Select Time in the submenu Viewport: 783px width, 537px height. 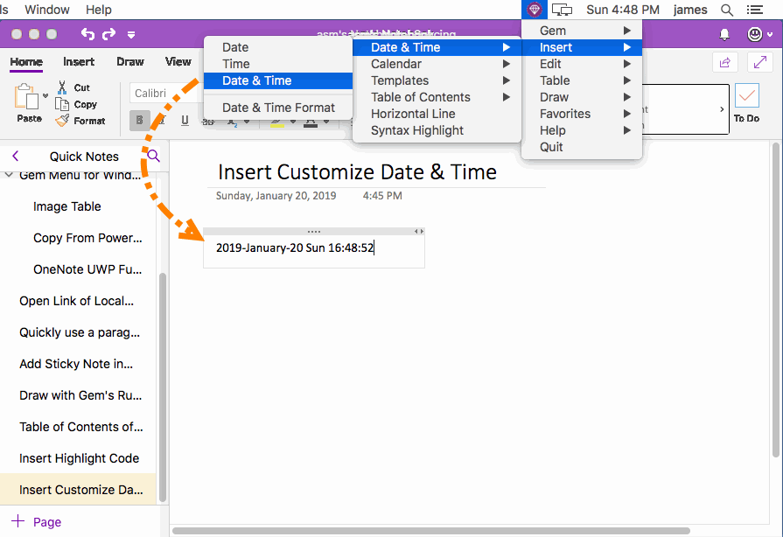coord(278,64)
